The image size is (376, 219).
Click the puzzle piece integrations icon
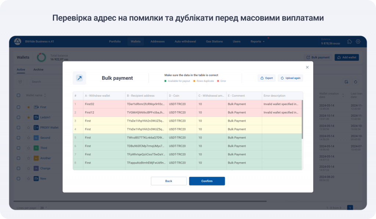(x=349, y=41)
